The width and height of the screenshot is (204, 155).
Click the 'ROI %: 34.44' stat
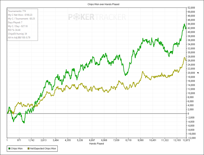point(14,30)
